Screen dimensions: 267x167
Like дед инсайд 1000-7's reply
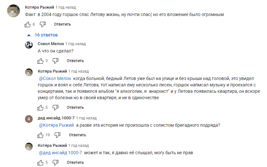(x=40, y=135)
